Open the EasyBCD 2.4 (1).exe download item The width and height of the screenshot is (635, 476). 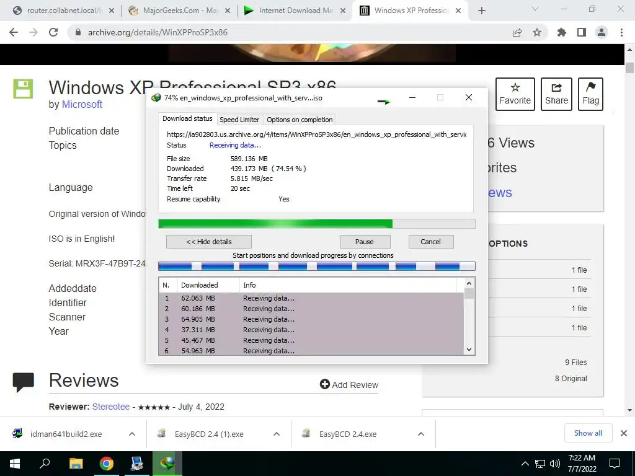tap(210, 434)
